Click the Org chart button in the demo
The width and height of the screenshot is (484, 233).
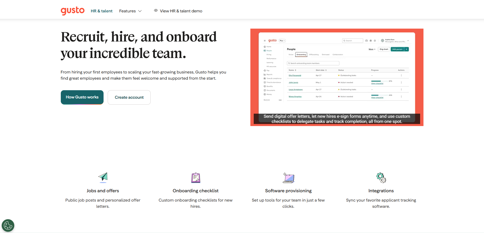point(384,49)
